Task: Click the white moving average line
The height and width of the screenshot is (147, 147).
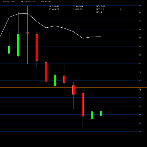Action: (51, 27)
